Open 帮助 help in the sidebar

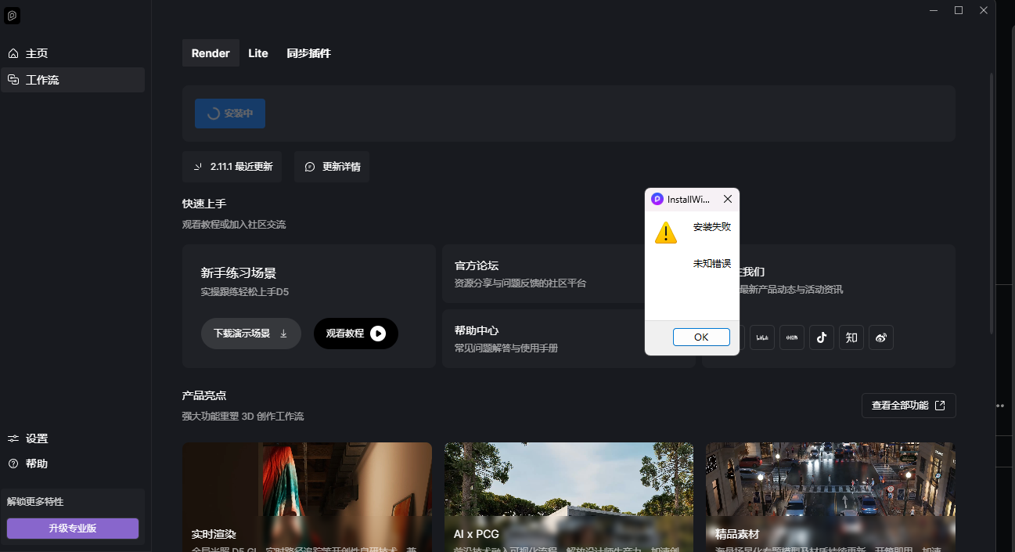pos(37,464)
